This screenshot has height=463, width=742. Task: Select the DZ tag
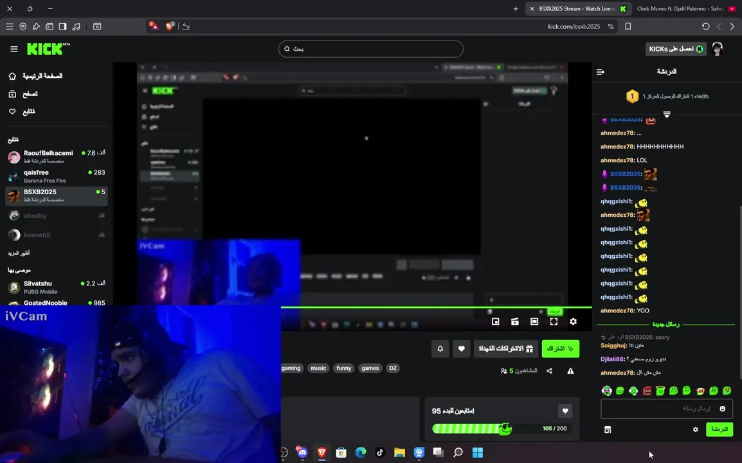[393, 368]
